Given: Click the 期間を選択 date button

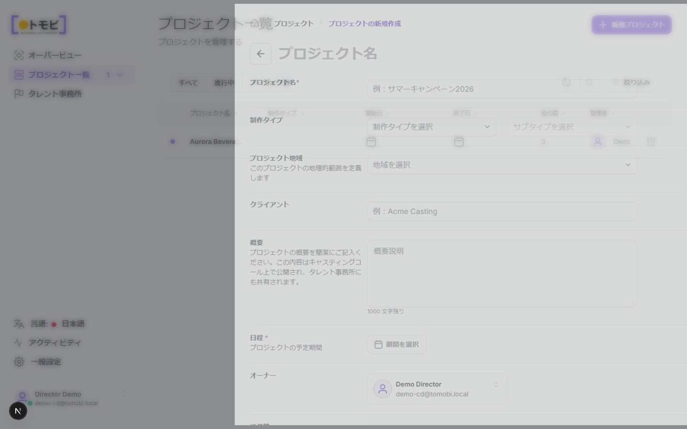Looking at the screenshot, I should point(396,345).
